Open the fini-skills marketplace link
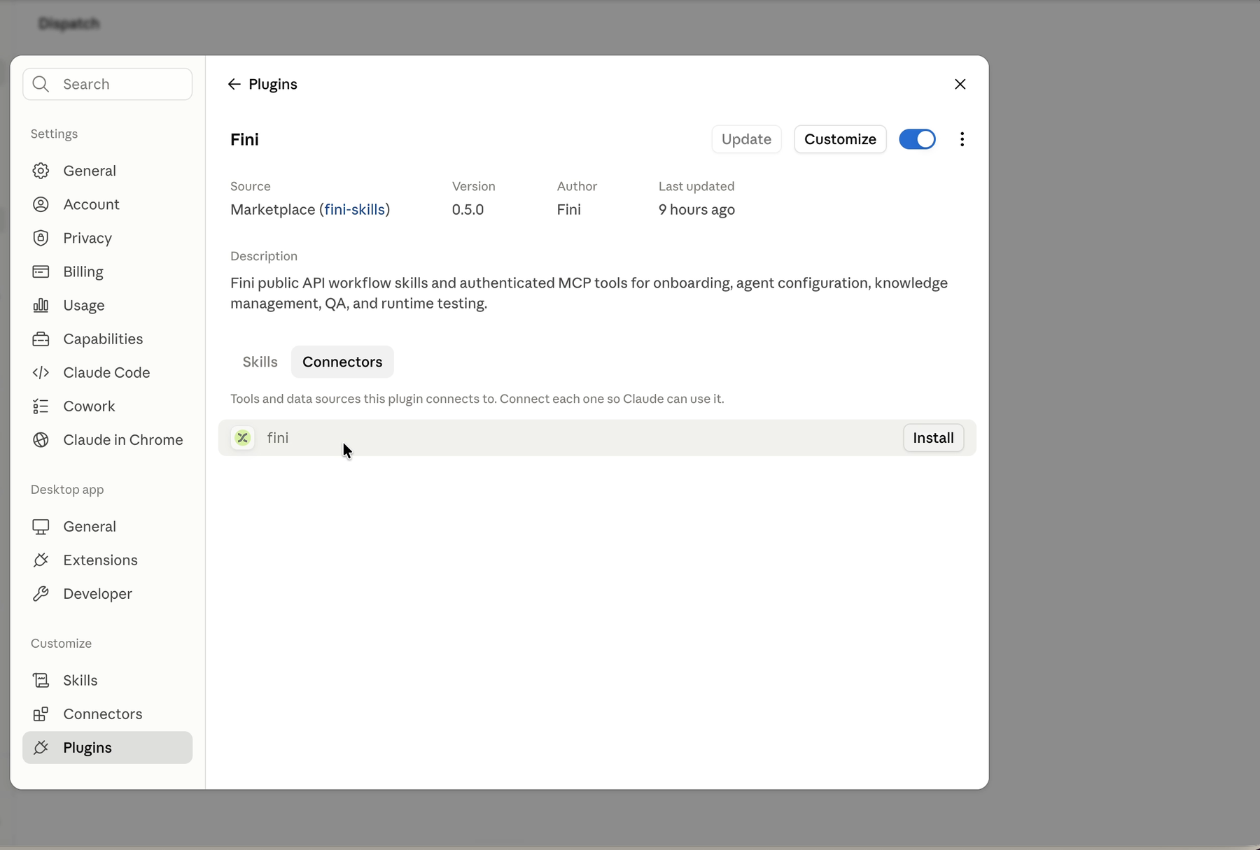This screenshot has height=850, width=1260. [354, 209]
